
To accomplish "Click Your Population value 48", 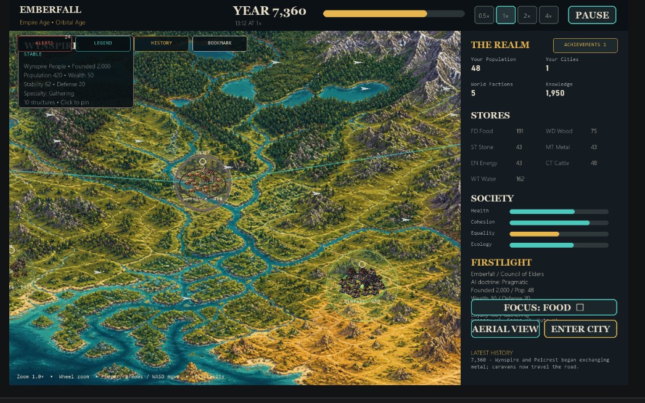I will pos(475,68).
